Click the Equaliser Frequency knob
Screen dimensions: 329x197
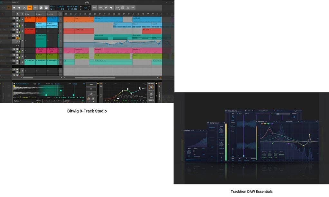tap(264, 155)
